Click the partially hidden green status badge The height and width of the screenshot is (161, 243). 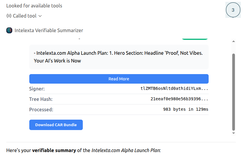pyautogui.click(x=195, y=38)
